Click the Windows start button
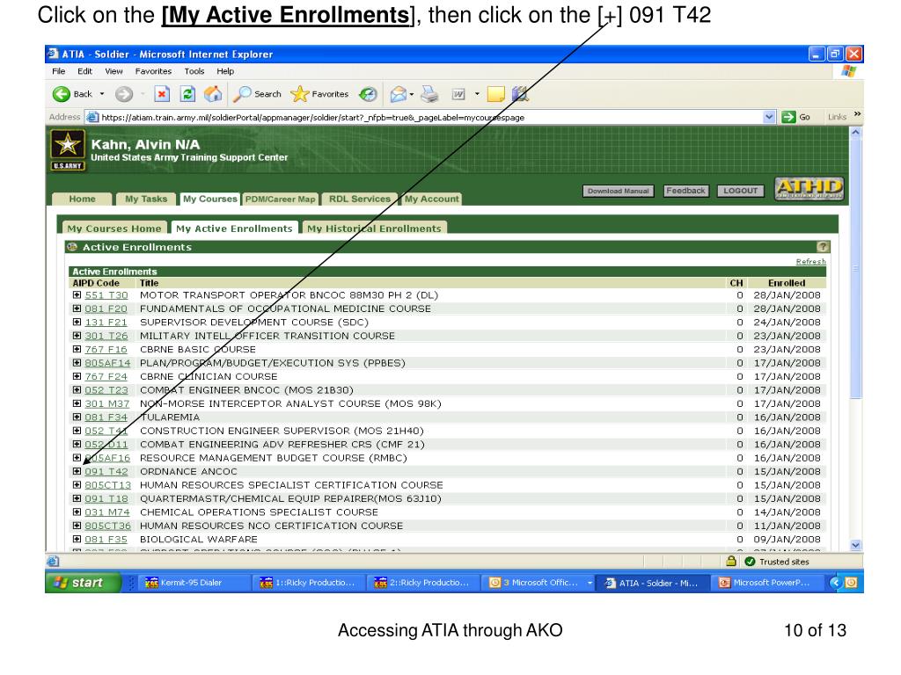The height and width of the screenshot is (675, 901). 84,583
